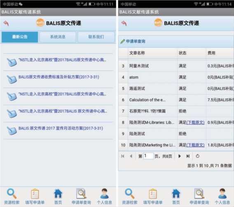Image resolution: width=234 pixels, height=207 pixels.
Task: Select row 9 陆尧测试 article title
Action: [137, 133]
